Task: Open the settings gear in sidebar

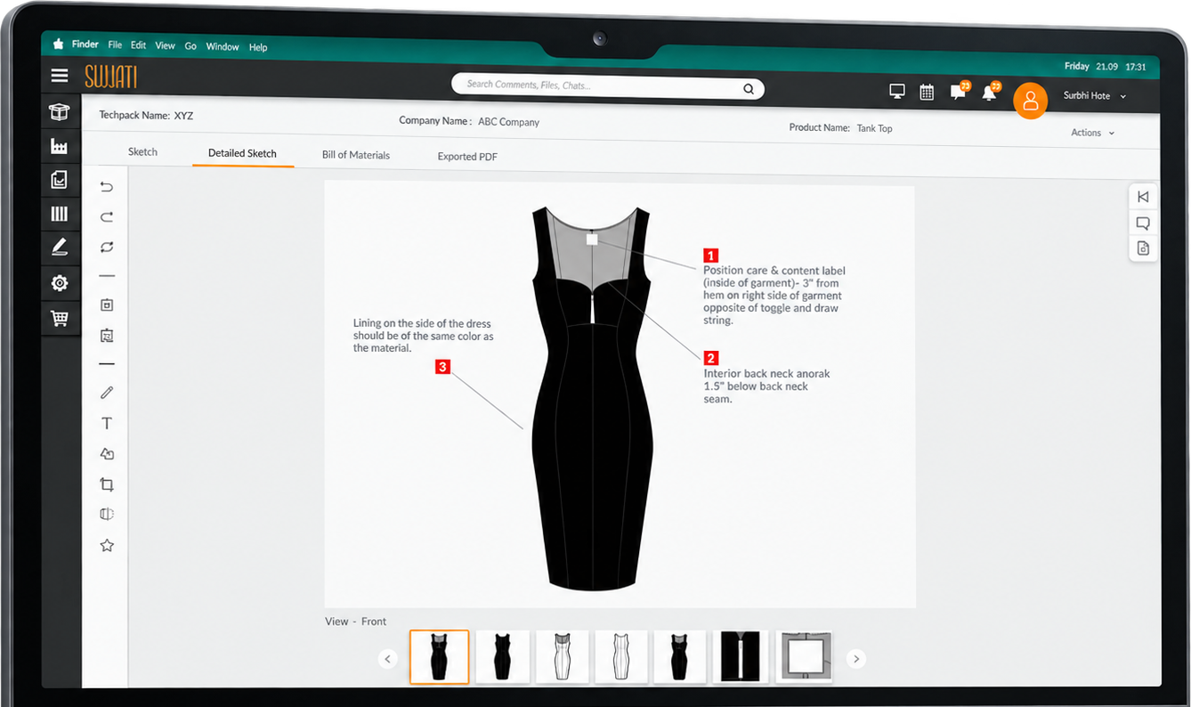Action: pyautogui.click(x=60, y=283)
